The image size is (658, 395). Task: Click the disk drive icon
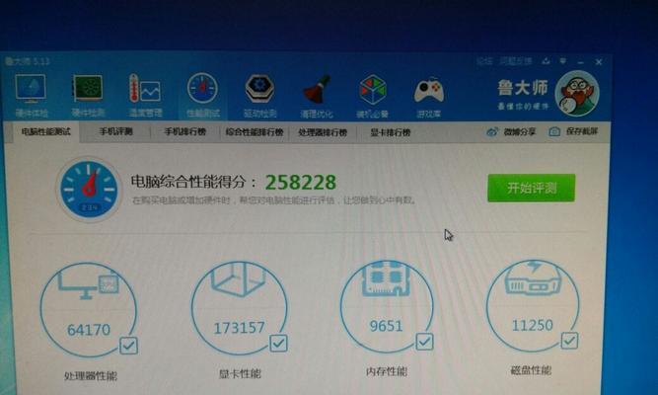[x=533, y=278]
